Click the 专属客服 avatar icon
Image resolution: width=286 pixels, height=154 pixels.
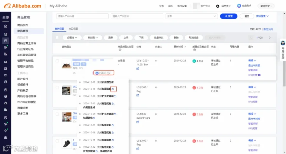(283, 43)
